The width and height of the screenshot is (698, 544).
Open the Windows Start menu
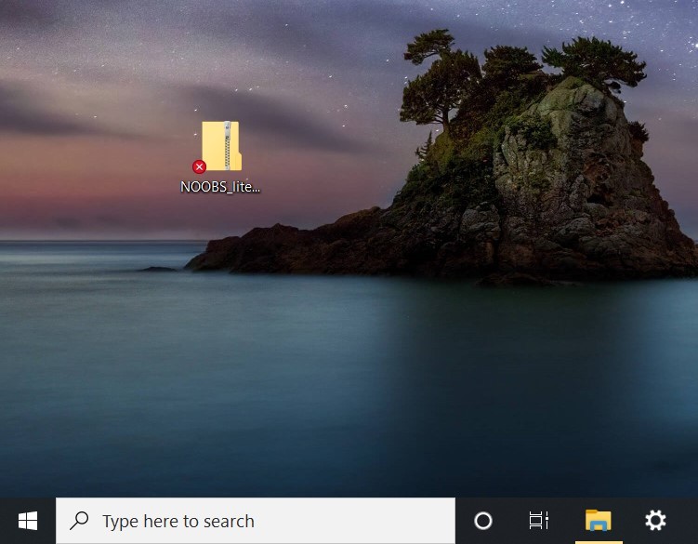(28, 521)
